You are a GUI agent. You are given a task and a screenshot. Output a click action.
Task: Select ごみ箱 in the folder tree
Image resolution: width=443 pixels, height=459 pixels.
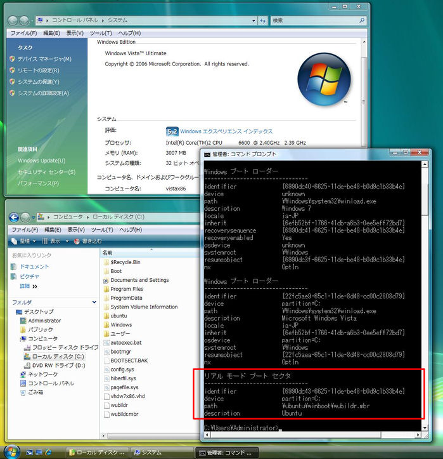pos(35,392)
